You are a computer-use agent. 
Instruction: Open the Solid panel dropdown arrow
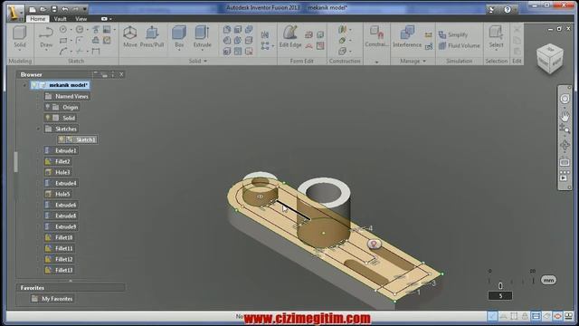coord(205,61)
